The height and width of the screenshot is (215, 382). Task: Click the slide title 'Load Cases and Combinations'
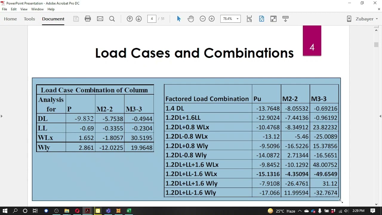coord(194,53)
